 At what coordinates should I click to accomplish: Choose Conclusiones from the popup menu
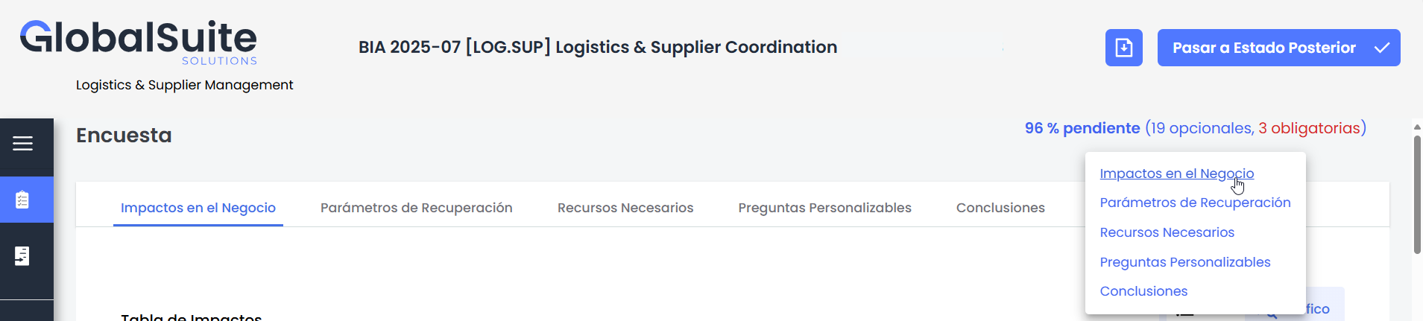tap(1143, 291)
